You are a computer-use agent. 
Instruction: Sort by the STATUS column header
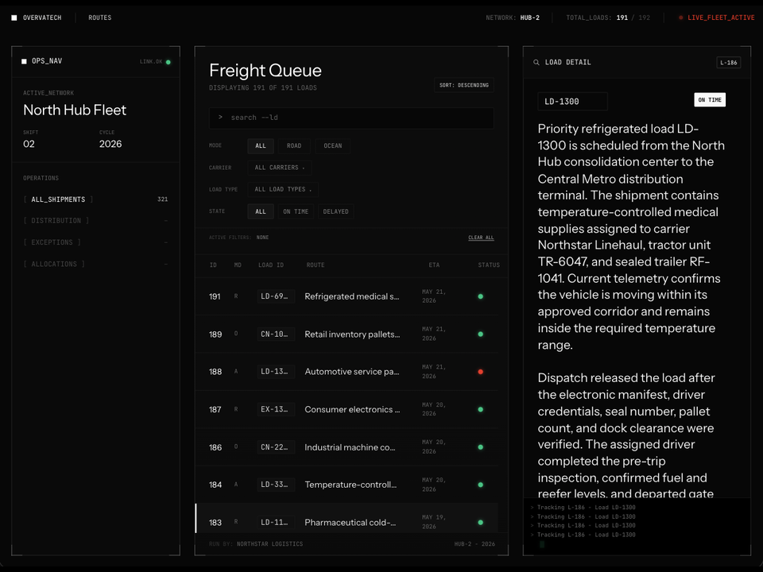(x=489, y=265)
